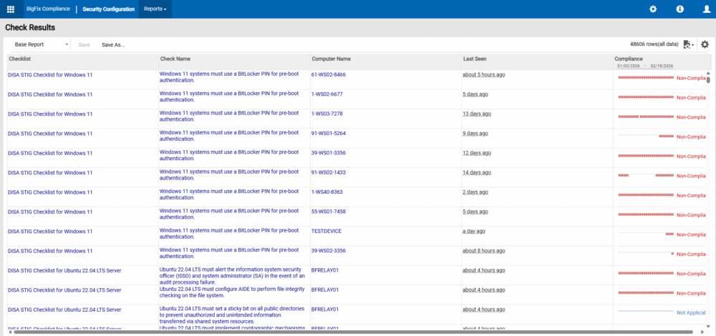Click Not Applicable status in sticky bit row
Screen dimensions: 716x336
691,312
